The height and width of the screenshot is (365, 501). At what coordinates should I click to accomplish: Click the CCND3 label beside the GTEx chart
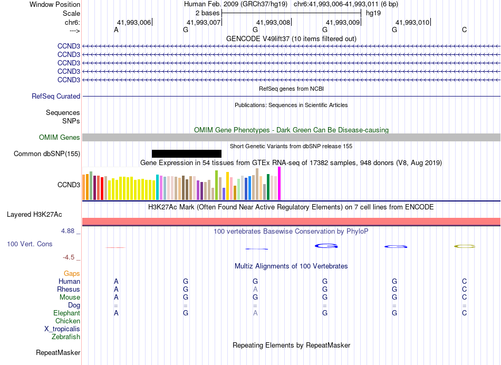click(x=69, y=185)
